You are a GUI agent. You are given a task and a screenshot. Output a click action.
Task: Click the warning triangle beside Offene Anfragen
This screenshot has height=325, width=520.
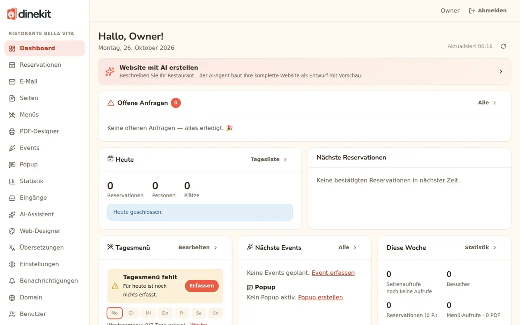coord(111,103)
